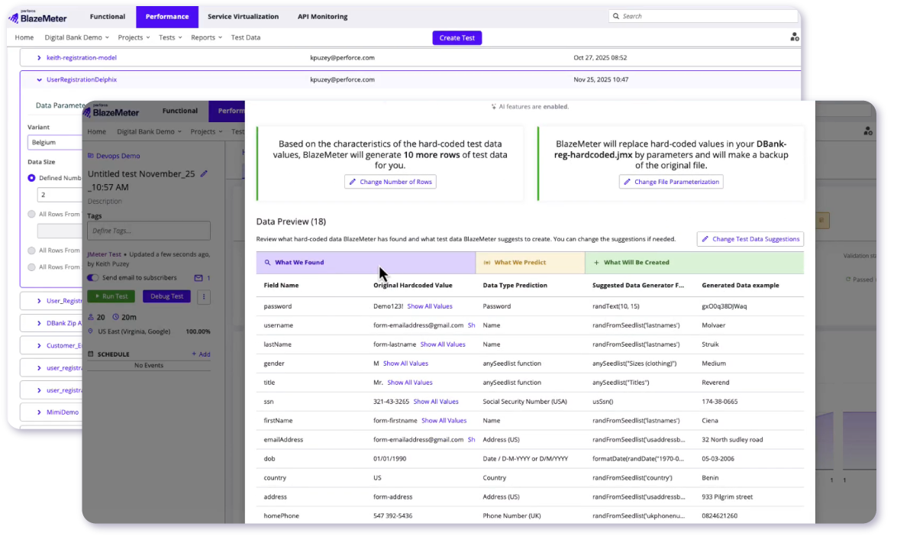Click the Define Tags input field
The height and width of the screenshot is (543, 910).
[x=149, y=231]
